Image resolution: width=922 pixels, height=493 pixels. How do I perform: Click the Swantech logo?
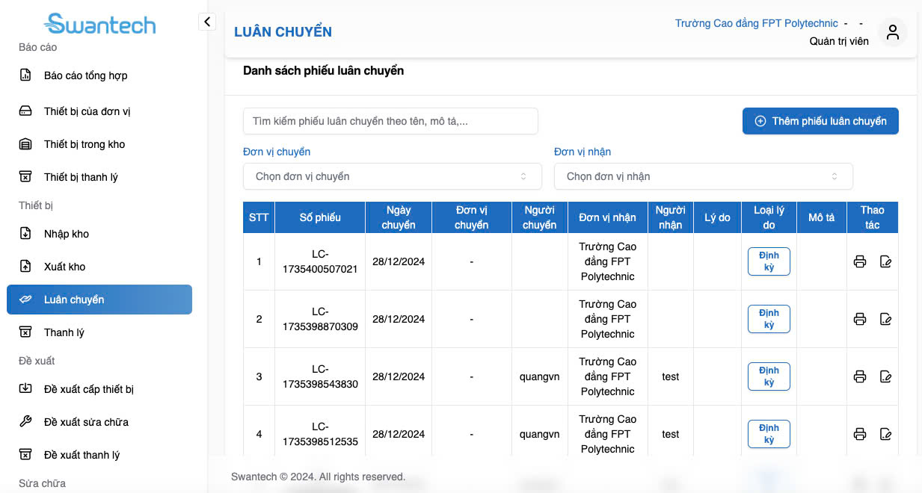pyautogui.click(x=100, y=24)
